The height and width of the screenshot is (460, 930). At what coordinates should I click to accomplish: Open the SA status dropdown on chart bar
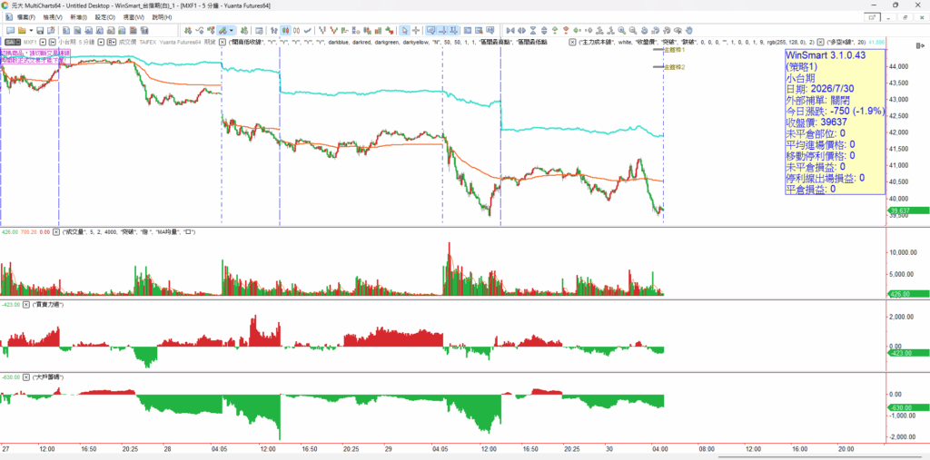(13, 42)
